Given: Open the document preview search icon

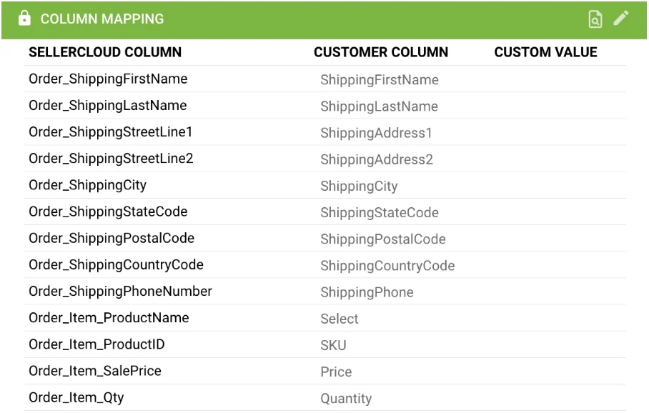Looking at the screenshot, I should pos(595,19).
